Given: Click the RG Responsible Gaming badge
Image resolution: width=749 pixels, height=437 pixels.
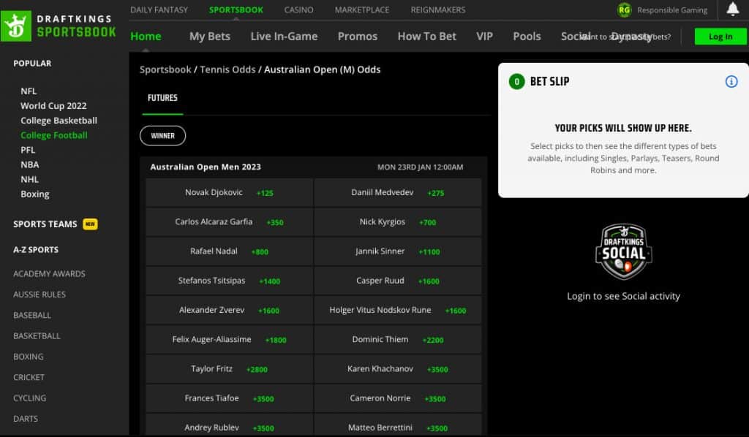Looking at the screenshot, I should 624,10.
